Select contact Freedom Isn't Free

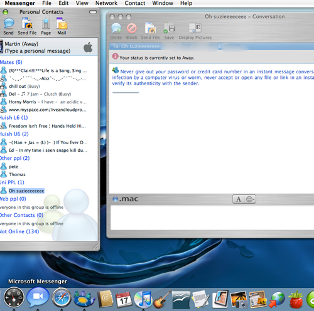coord(47,126)
